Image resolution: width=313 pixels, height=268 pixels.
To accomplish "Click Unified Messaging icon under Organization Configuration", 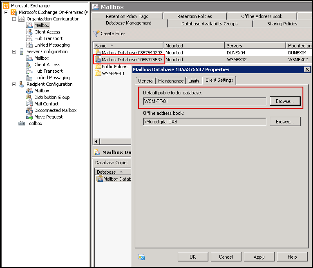I will 29,45.
